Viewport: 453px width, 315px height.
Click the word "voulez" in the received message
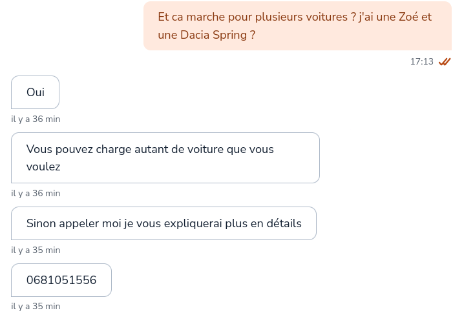click(x=43, y=167)
